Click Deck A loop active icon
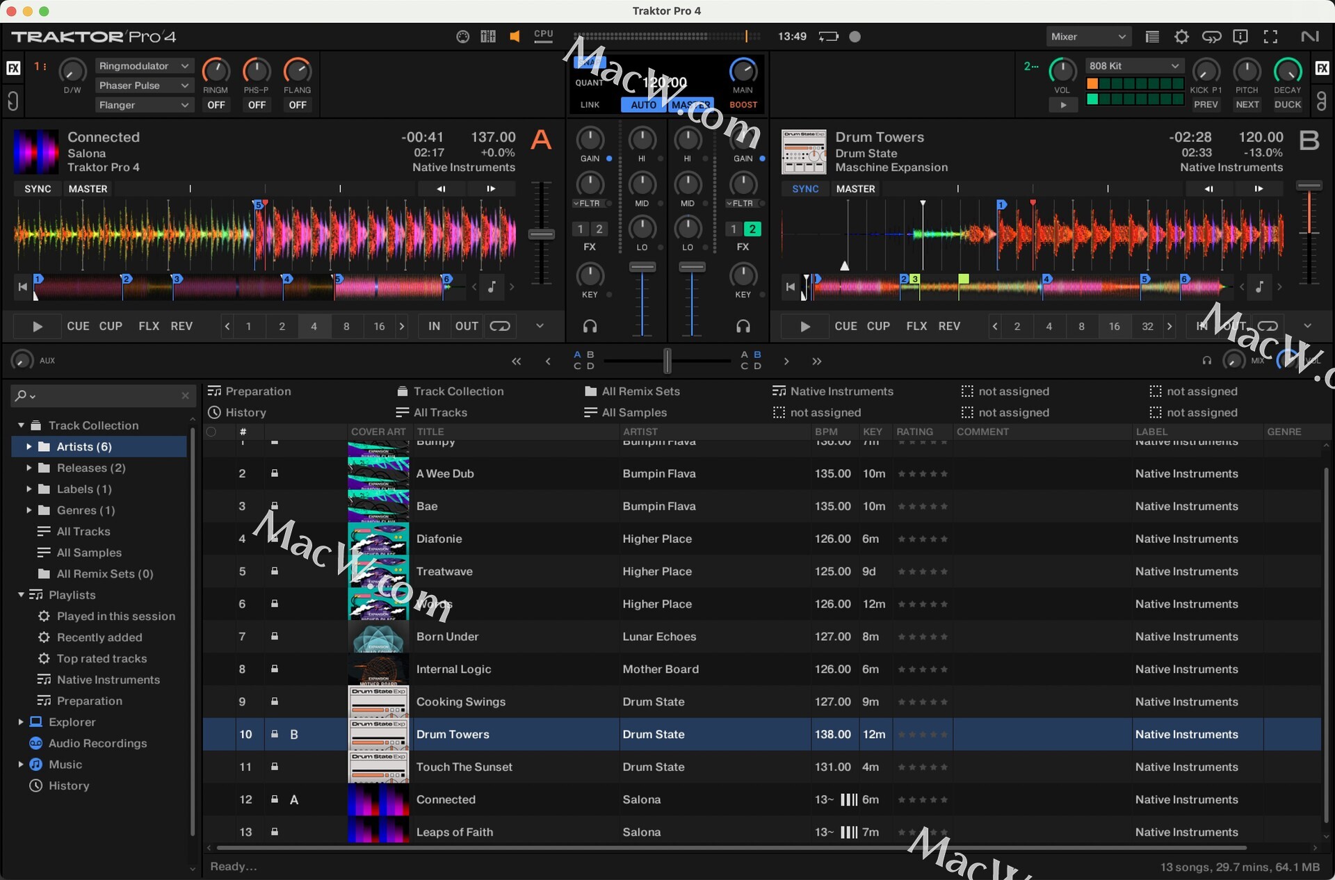 click(x=500, y=326)
